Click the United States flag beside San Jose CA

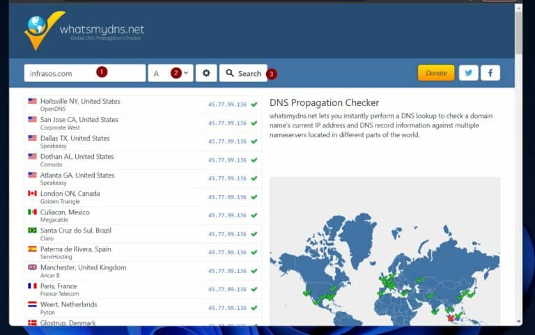click(33, 119)
